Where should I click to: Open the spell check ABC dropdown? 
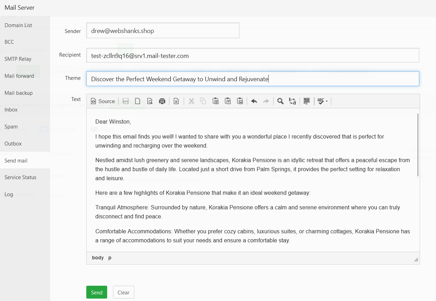(x=323, y=101)
